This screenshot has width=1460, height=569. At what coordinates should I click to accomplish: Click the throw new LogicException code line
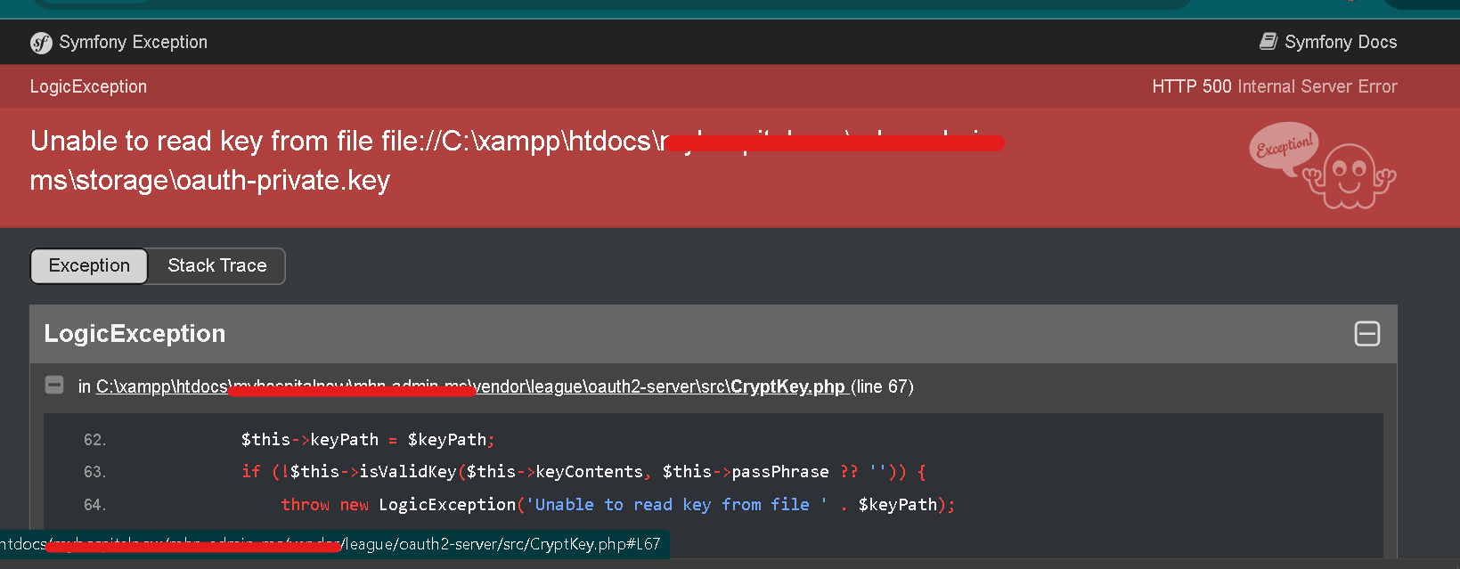(618, 505)
